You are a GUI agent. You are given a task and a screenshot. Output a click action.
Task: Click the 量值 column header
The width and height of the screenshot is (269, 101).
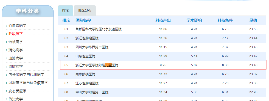(x=253, y=20)
